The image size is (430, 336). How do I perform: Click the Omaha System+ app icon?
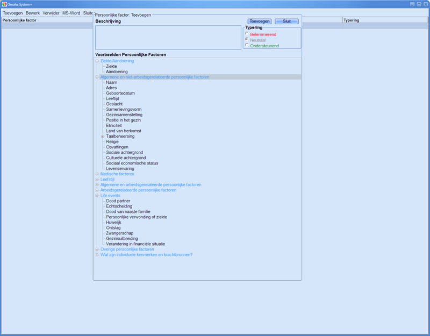click(x=4, y=4)
